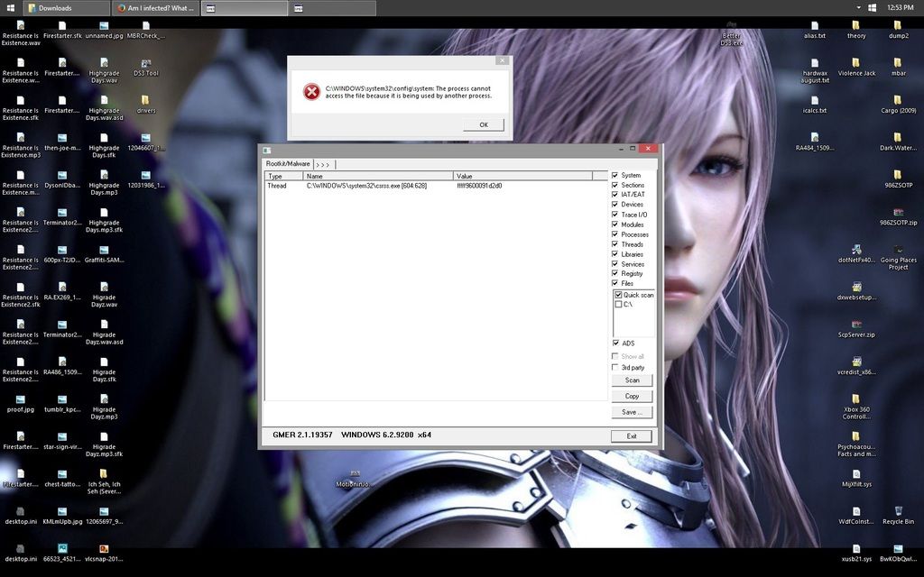Select the Xbox 360 Controll... folder icon

856,407
